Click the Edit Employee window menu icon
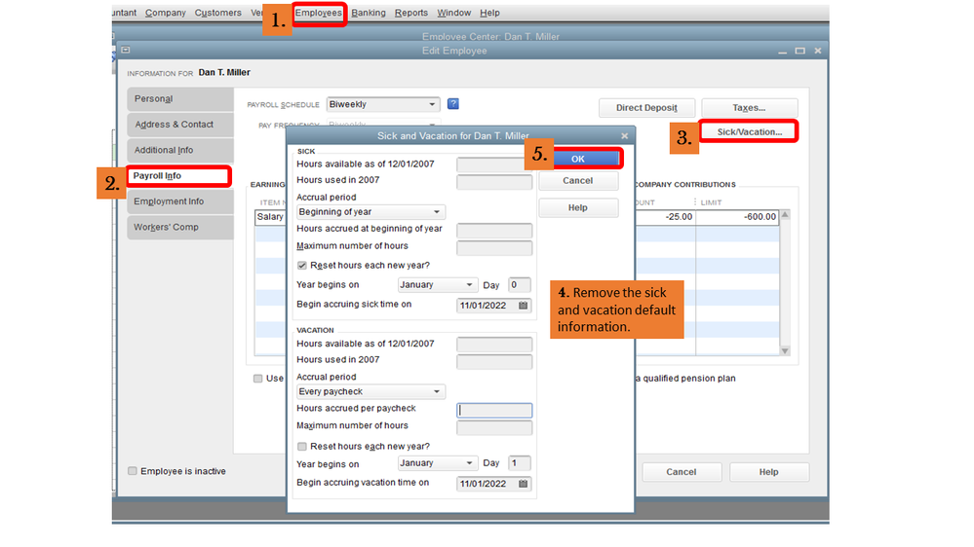The image size is (974, 547). click(x=126, y=50)
